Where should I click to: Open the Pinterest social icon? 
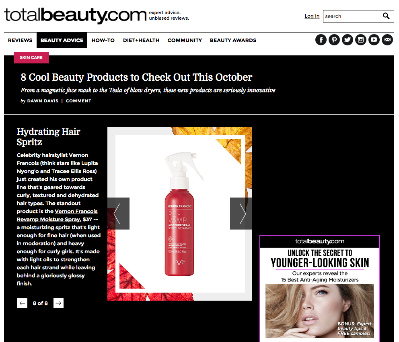pos(334,40)
